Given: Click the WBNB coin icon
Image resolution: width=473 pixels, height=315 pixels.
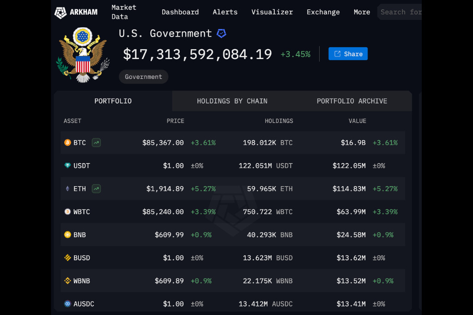Looking at the screenshot, I should point(67,281).
